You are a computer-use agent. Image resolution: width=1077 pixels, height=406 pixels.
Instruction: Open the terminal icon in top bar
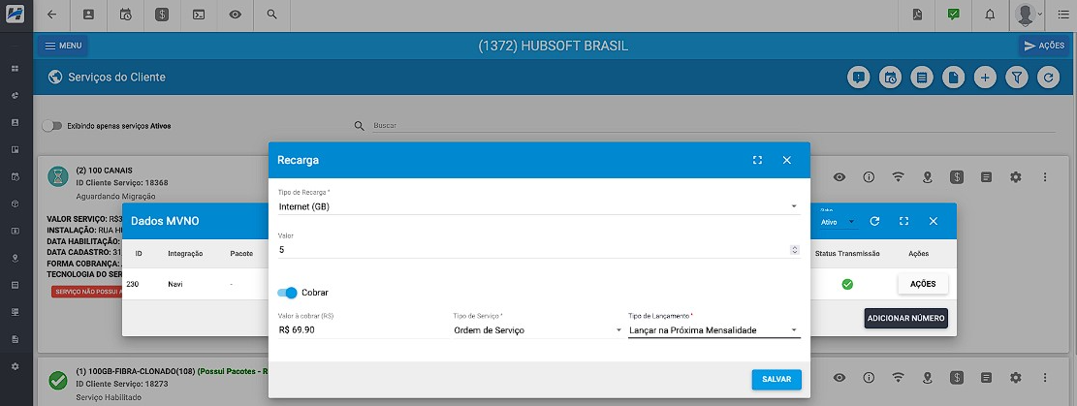point(199,14)
